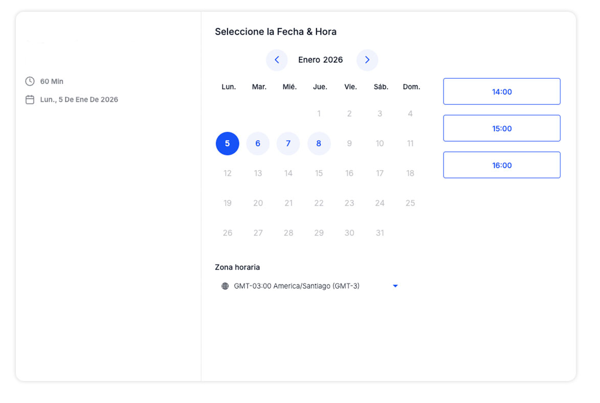The height and width of the screenshot is (403, 600).
Task: Click the clock icon beside 60 Min
Action: (x=30, y=81)
